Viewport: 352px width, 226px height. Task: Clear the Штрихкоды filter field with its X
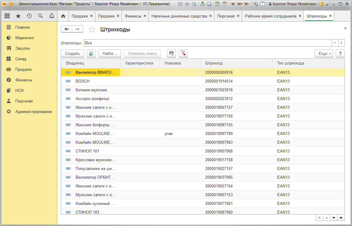pyautogui.click(x=341, y=43)
